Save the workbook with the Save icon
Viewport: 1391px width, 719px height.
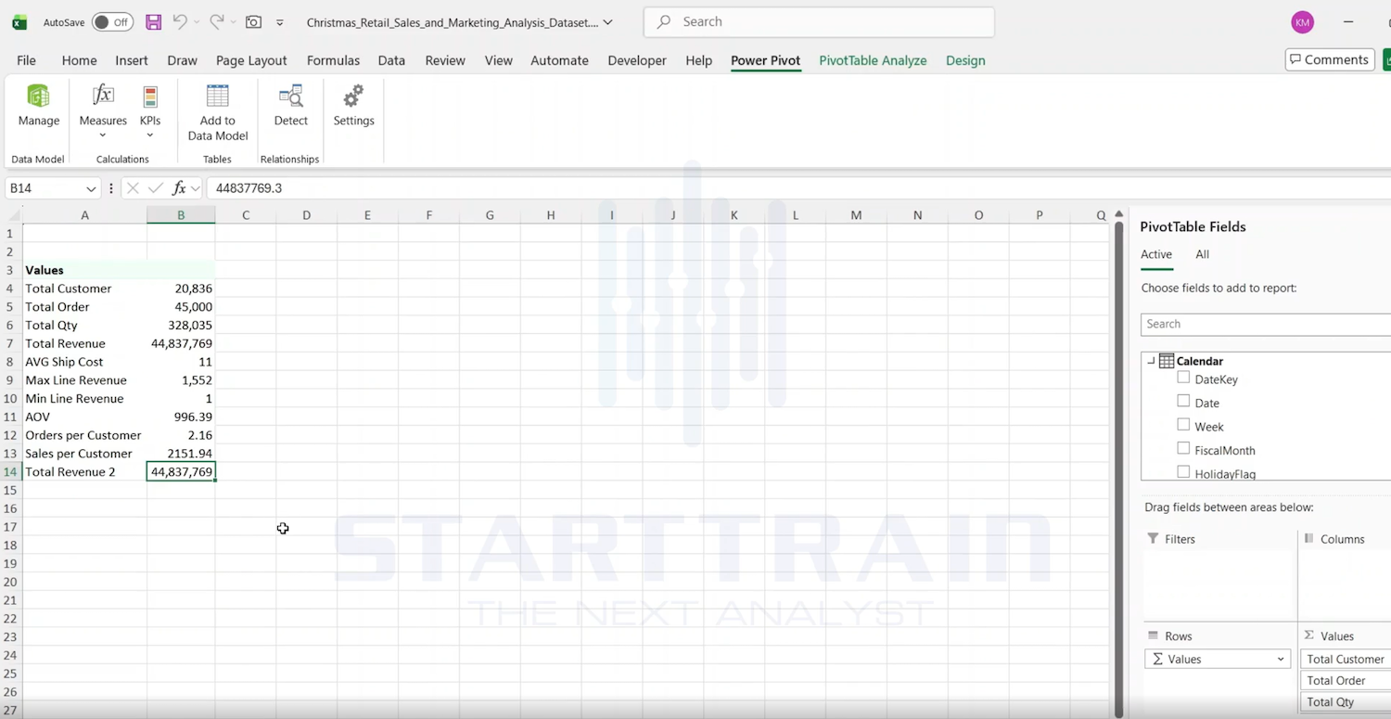tap(154, 21)
